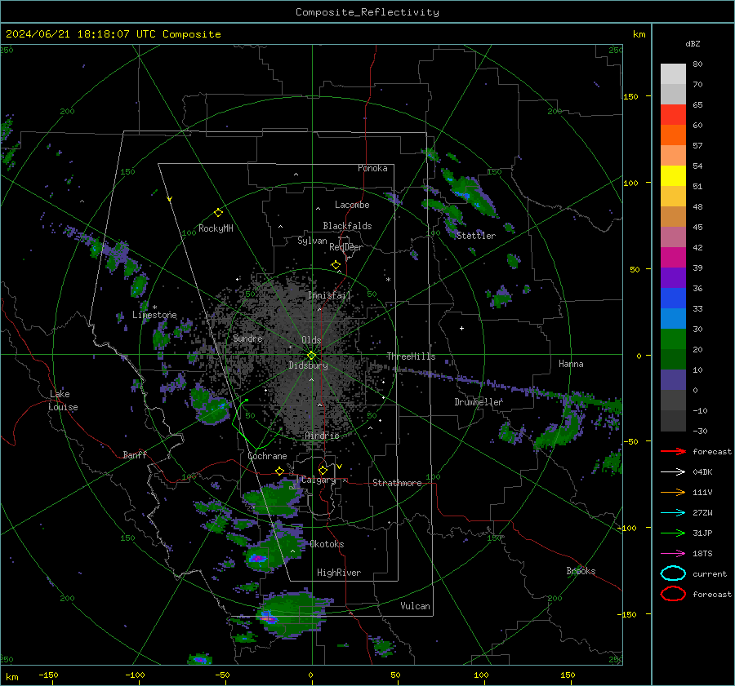Click the Drumheller city label
Image resolution: width=735 pixels, height=686 pixels.
(479, 402)
